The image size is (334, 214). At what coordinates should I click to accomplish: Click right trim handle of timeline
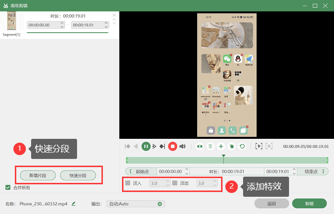coord(327,160)
